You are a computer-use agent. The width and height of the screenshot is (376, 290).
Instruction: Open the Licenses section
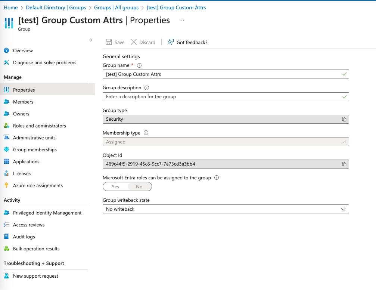point(22,173)
